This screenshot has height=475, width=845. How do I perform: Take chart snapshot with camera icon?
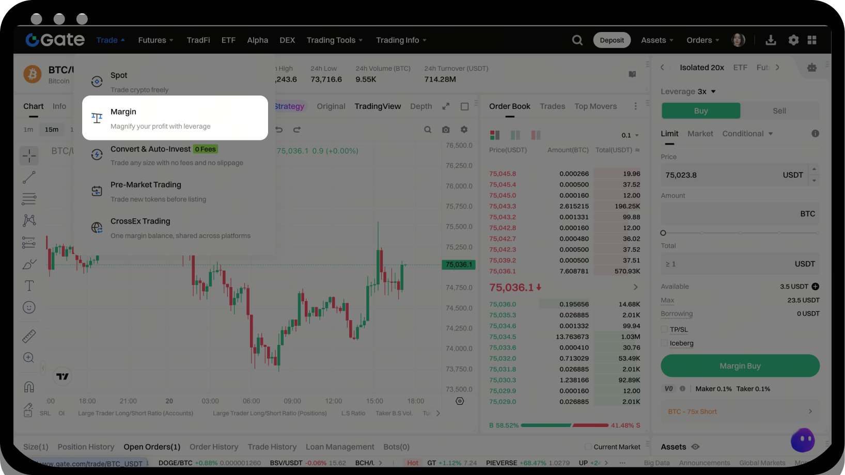pos(446,130)
